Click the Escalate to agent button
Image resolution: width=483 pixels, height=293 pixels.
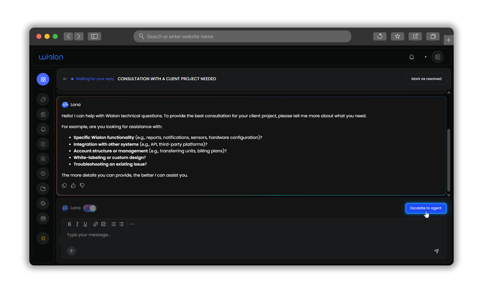(x=426, y=208)
